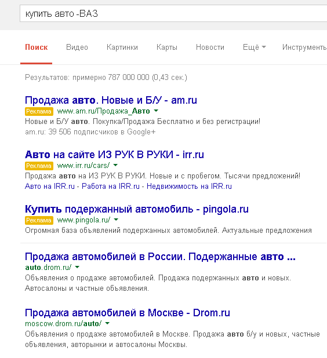Expand the dropdown arrow beside www.pingola.ru/
Image resolution: width=327 pixels, height=358 pixels.
pos(116,220)
